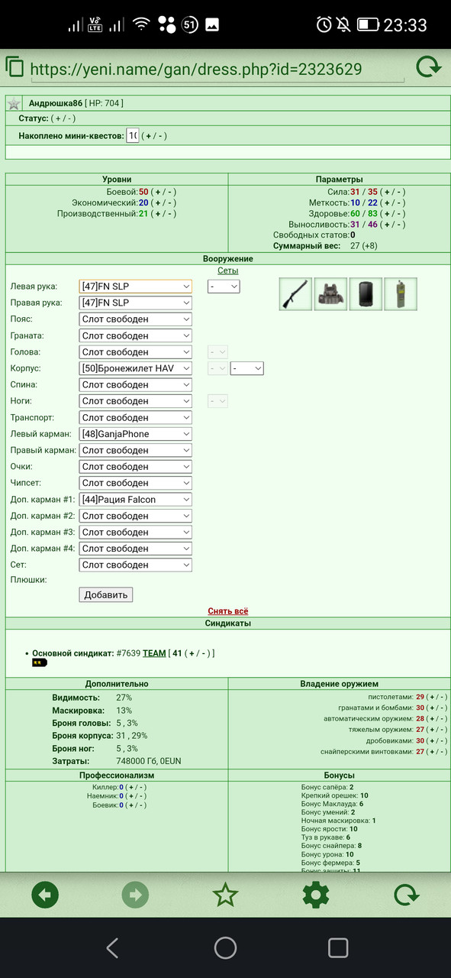Open the Сеты link

[x=228, y=270]
